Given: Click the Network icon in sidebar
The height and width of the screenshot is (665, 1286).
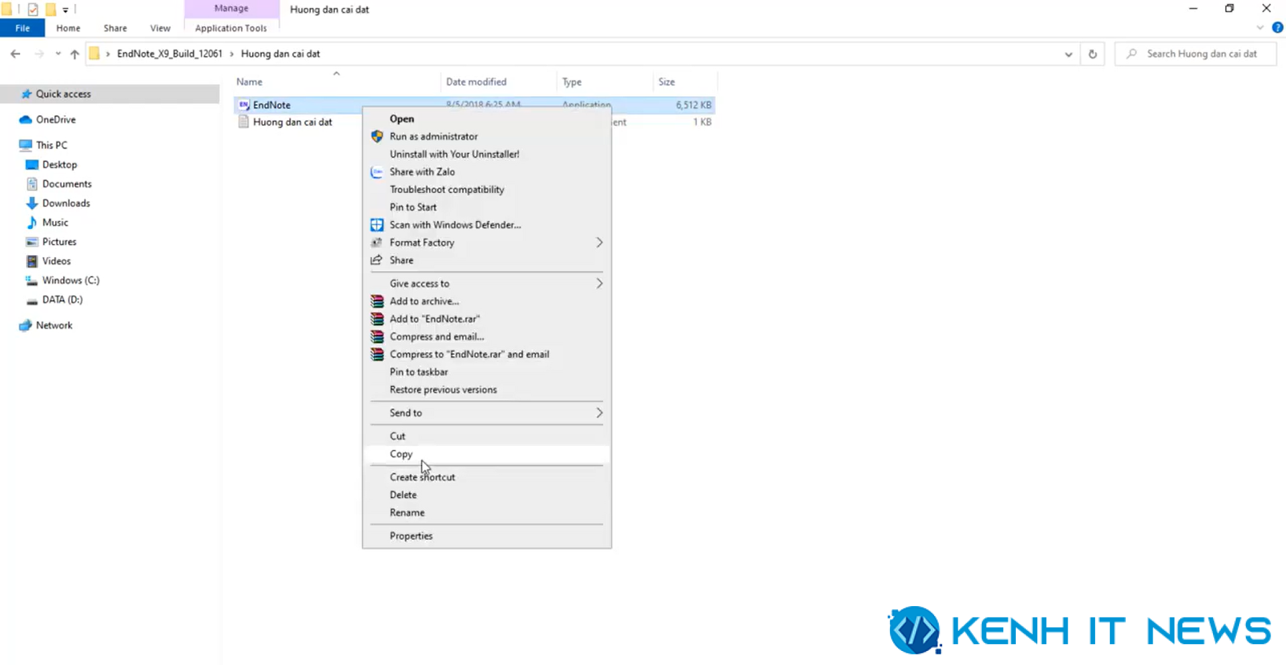Looking at the screenshot, I should (x=25, y=325).
